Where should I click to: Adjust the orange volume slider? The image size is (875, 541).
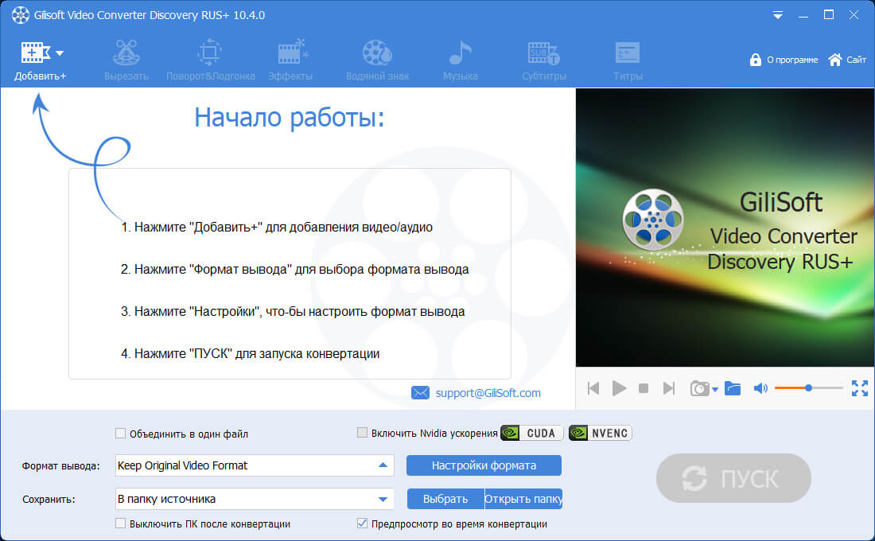[x=809, y=387]
